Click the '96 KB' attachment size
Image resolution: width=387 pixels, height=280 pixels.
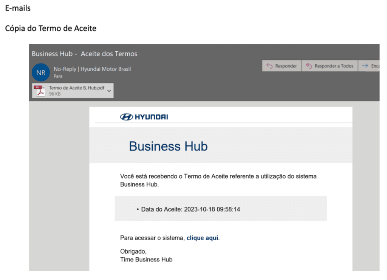(x=55, y=94)
